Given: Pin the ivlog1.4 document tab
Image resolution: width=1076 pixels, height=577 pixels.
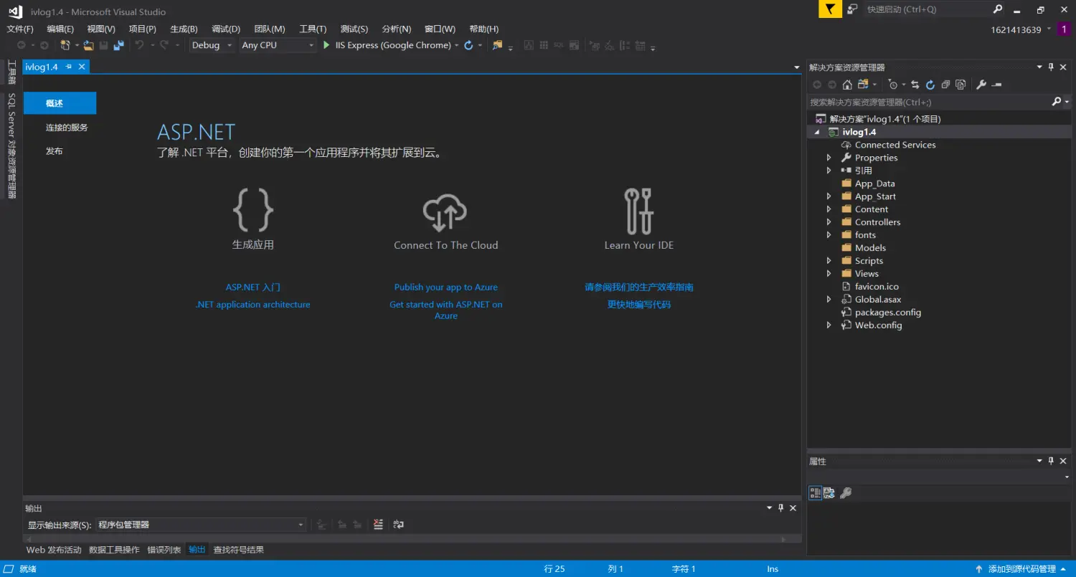Looking at the screenshot, I should (69, 67).
